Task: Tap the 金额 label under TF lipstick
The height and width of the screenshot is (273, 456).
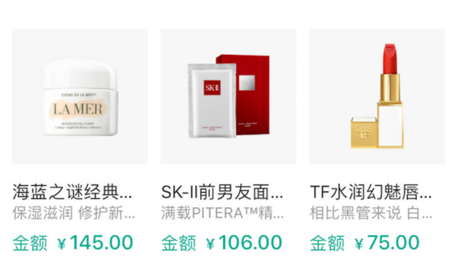Action: pos(327,243)
